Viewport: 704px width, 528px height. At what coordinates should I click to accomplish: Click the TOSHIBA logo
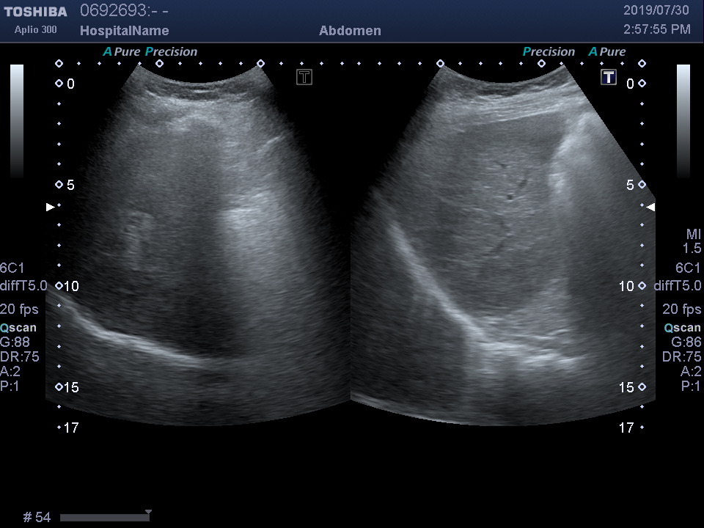pos(35,12)
